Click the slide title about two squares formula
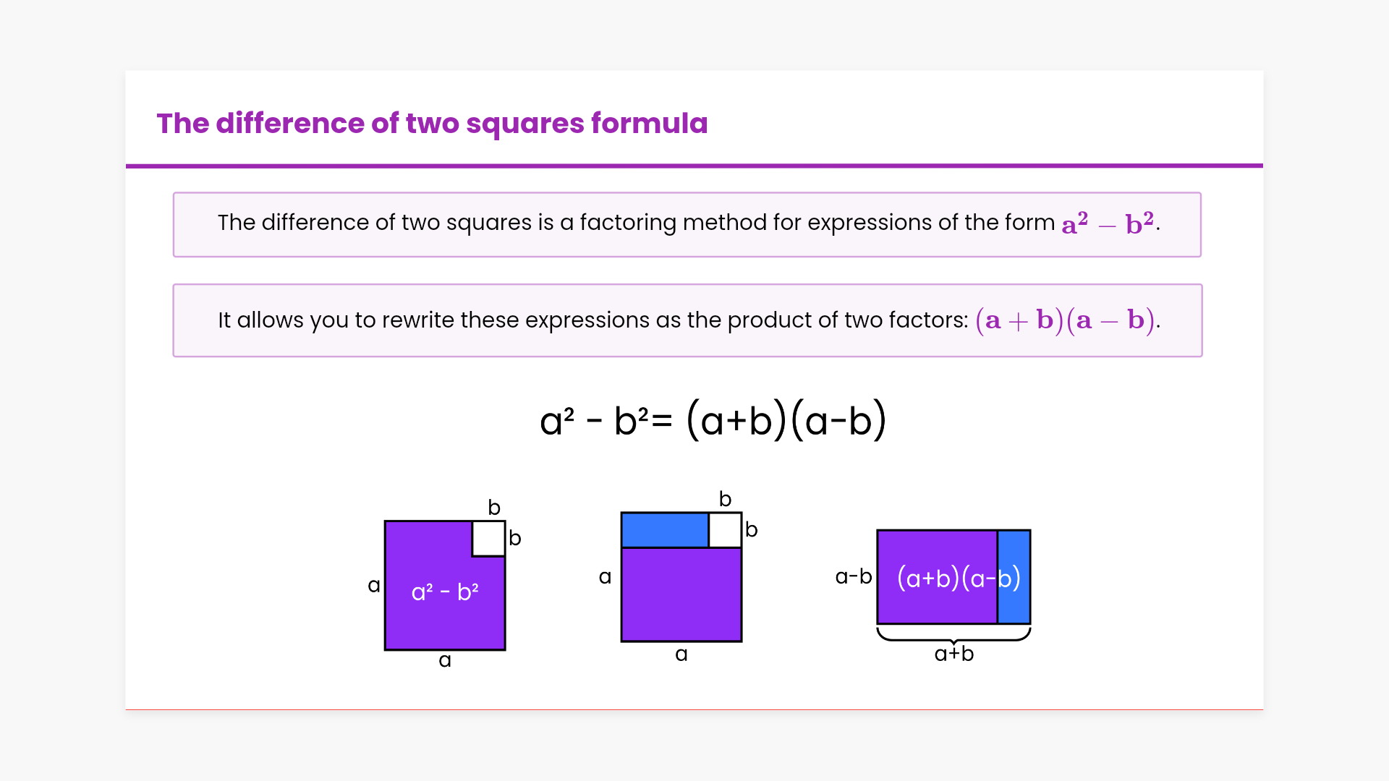 (x=432, y=124)
